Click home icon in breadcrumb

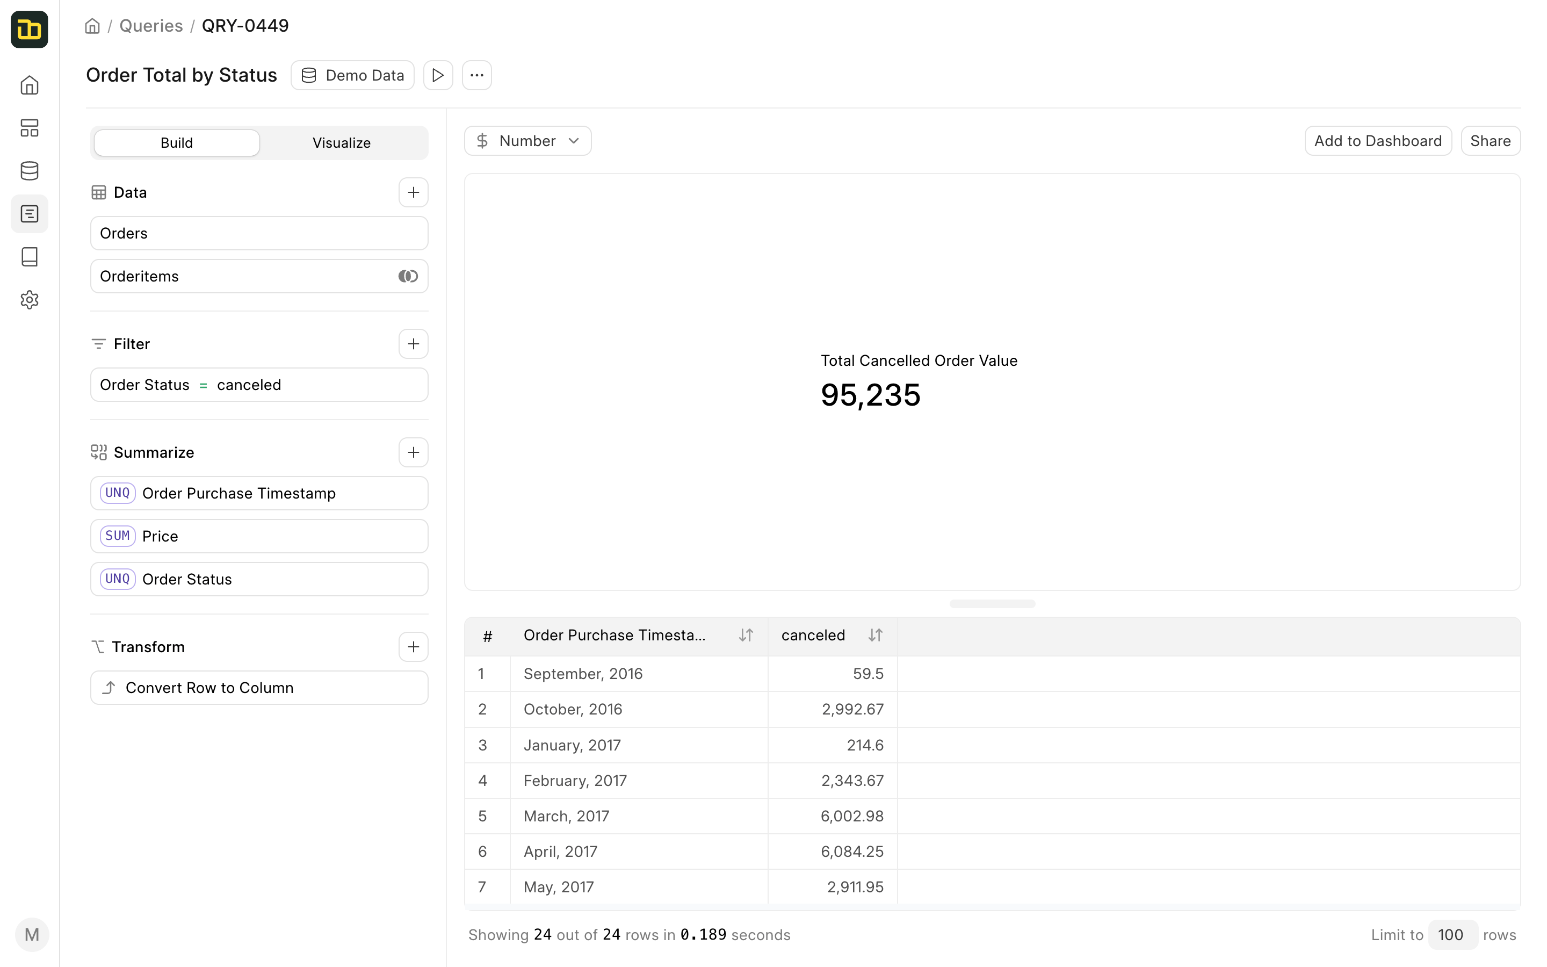tap(93, 26)
